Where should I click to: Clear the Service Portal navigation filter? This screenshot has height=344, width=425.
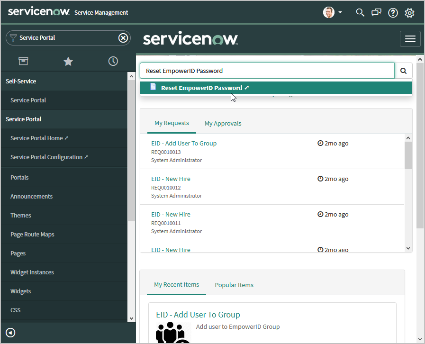point(123,38)
